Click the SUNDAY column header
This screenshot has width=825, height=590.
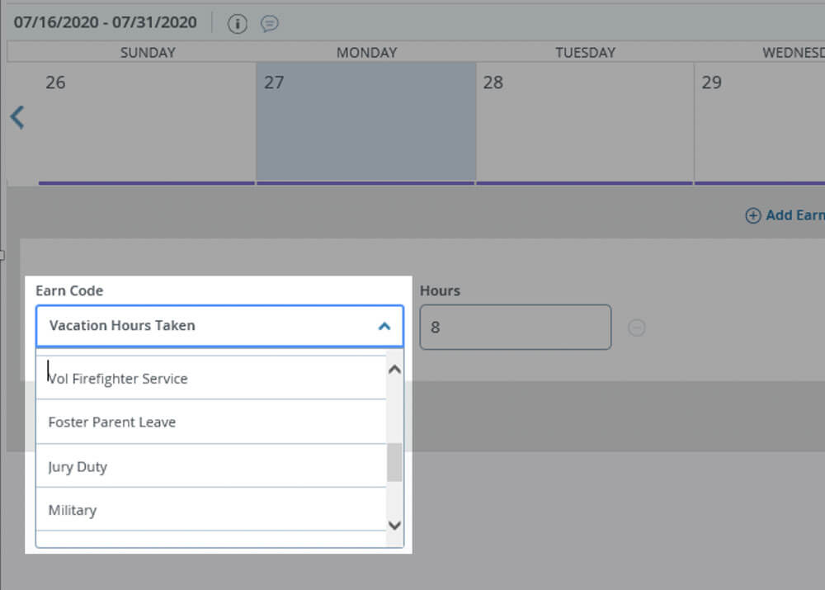[147, 52]
